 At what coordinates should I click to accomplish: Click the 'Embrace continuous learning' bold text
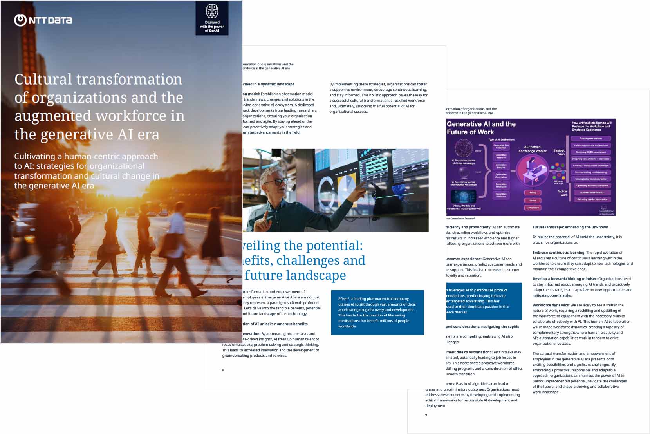[x=559, y=253]
